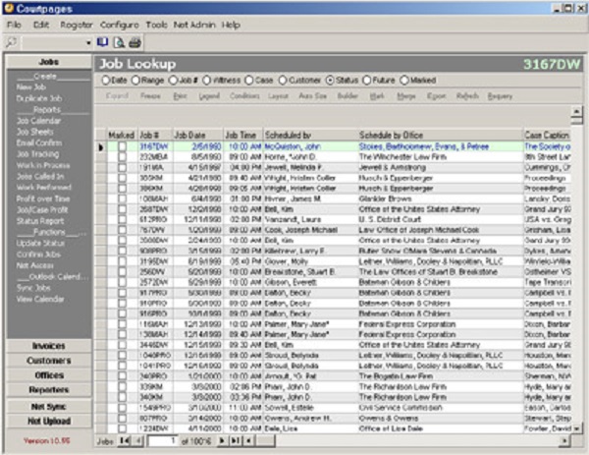Select the Witness radio button
589x455 pixels.
click(x=206, y=81)
